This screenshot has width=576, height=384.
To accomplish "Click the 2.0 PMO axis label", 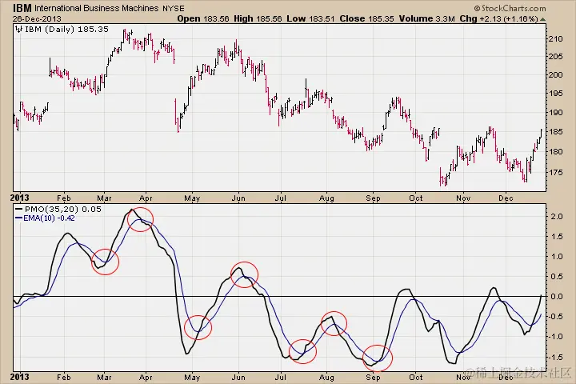I will tap(557, 217).
